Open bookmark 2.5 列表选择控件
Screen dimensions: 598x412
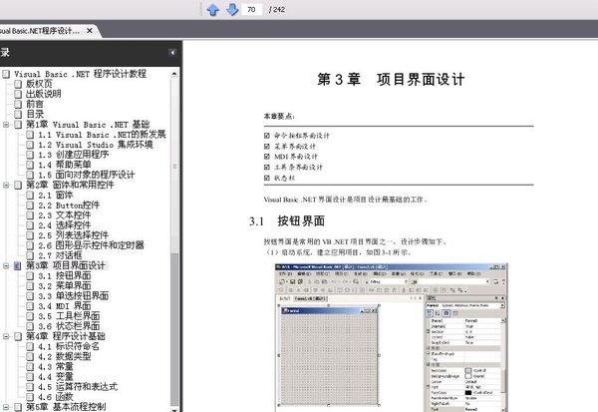point(73,235)
